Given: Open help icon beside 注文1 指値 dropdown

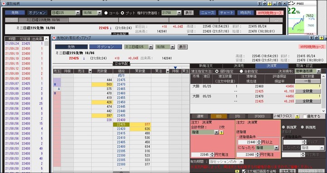Looking at the screenshot, I should (x=222, y=132).
